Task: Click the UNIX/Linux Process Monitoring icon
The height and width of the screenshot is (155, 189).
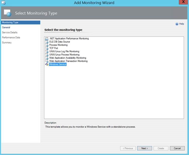Action: [x=47, y=55]
